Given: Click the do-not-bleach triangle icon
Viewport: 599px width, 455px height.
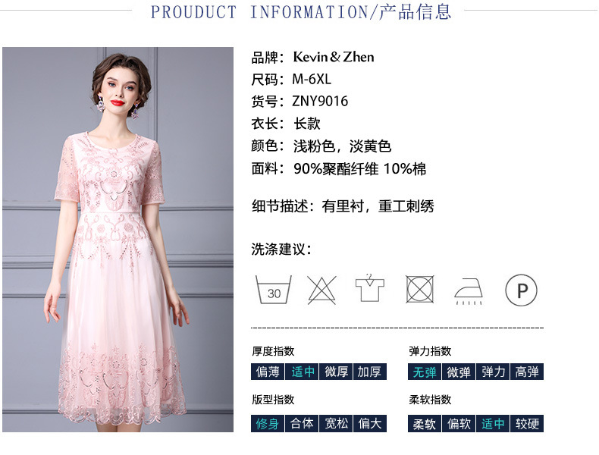Looking at the screenshot, I should [321, 290].
